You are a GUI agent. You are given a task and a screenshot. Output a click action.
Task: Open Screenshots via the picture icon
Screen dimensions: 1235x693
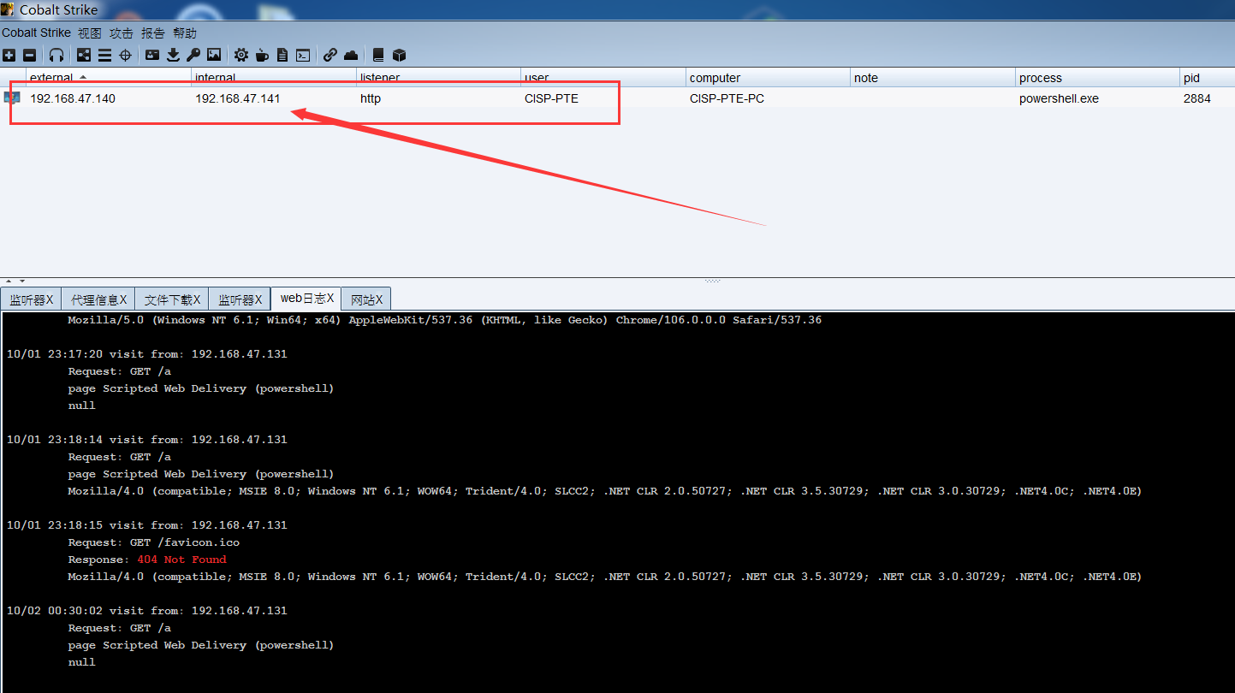tap(214, 55)
